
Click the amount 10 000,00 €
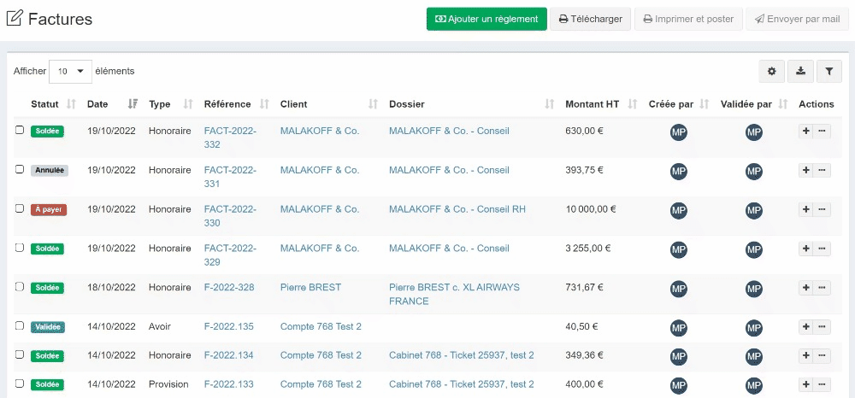tap(591, 209)
